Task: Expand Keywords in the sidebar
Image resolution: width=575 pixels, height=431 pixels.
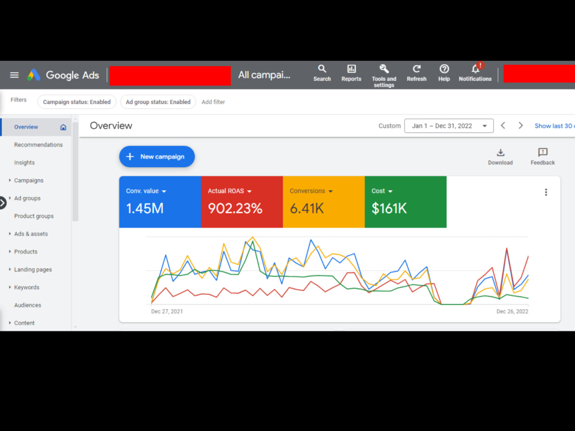Action: tap(10, 287)
